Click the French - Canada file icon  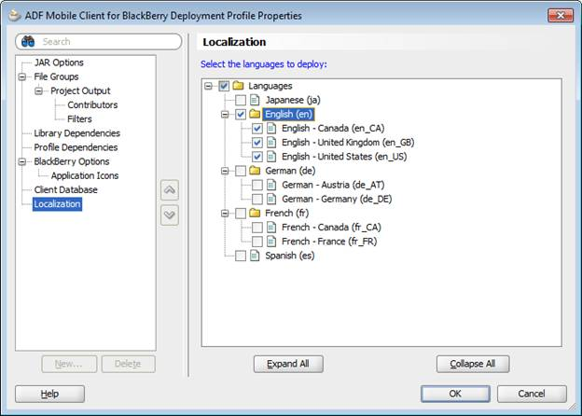[271, 227]
